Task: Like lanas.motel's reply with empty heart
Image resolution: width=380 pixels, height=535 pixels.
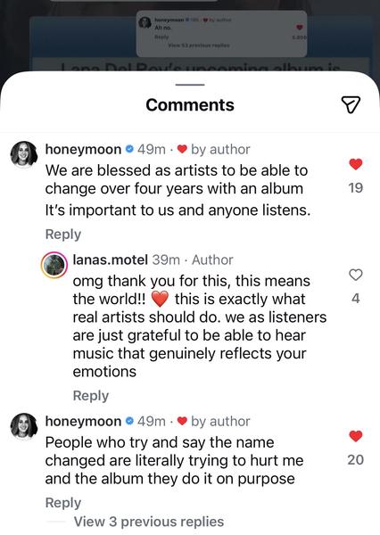Action: [x=355, y=275]
